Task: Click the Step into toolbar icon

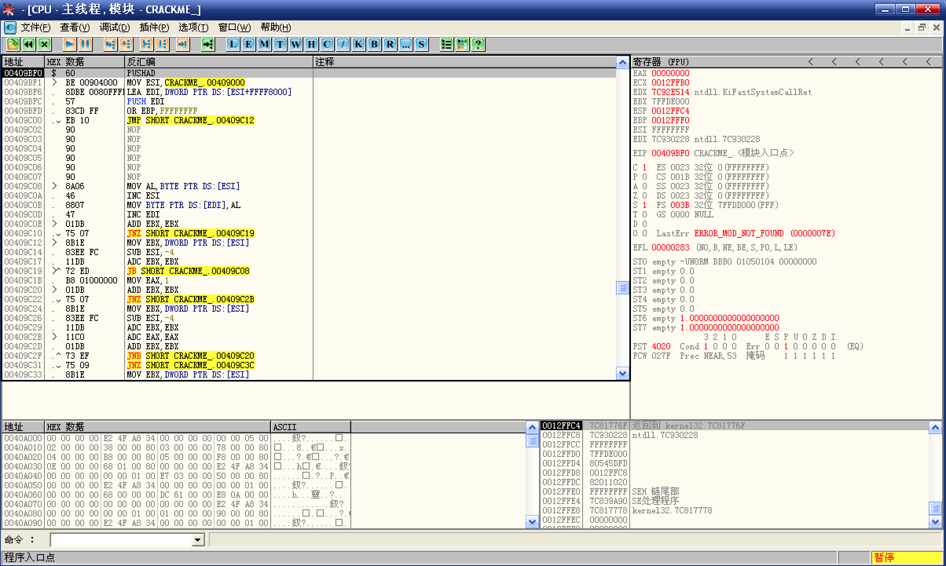Action: pos(110,44)
